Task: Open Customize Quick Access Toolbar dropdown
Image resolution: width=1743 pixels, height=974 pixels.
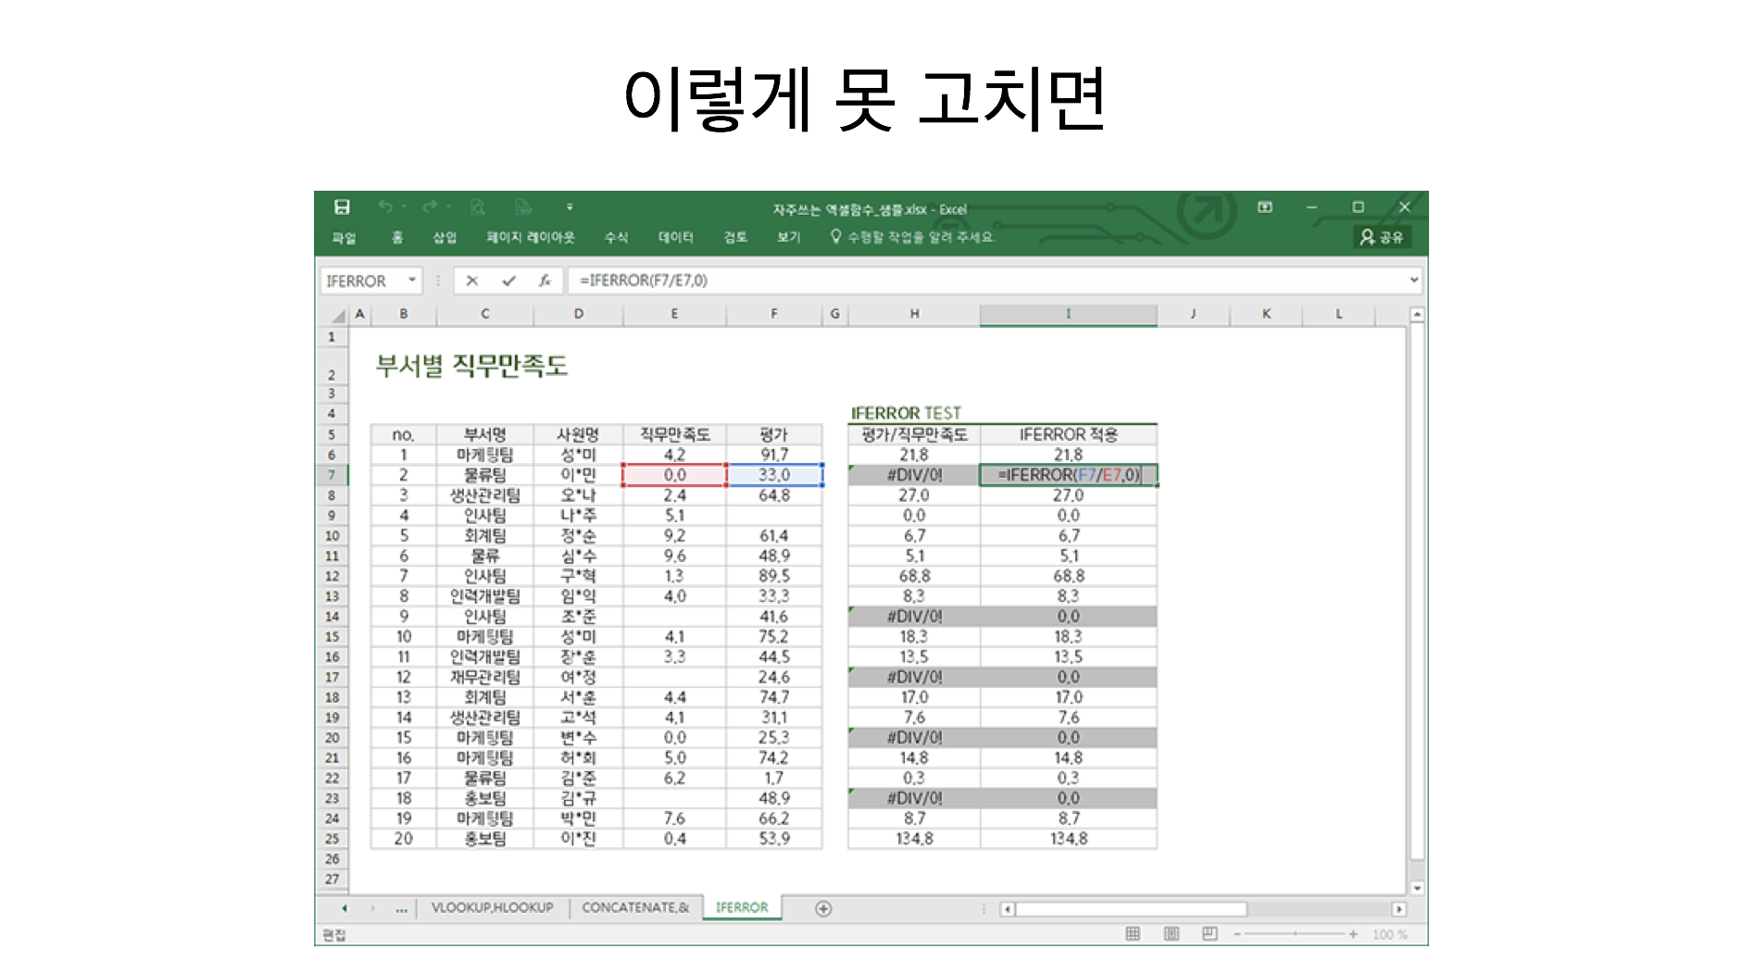Action: (570, 207)
